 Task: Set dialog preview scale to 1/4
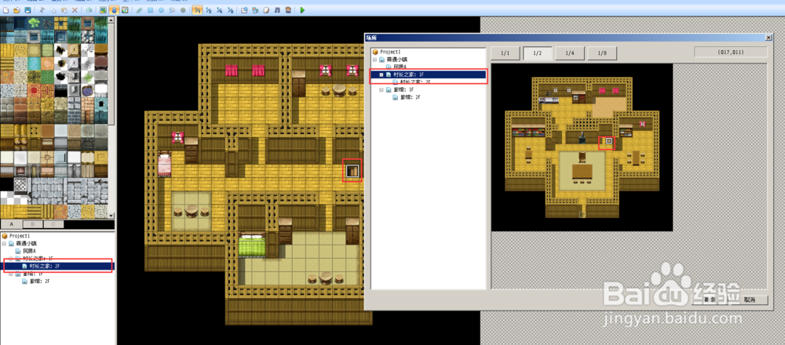pyautogui.click(x=570, y=53)
